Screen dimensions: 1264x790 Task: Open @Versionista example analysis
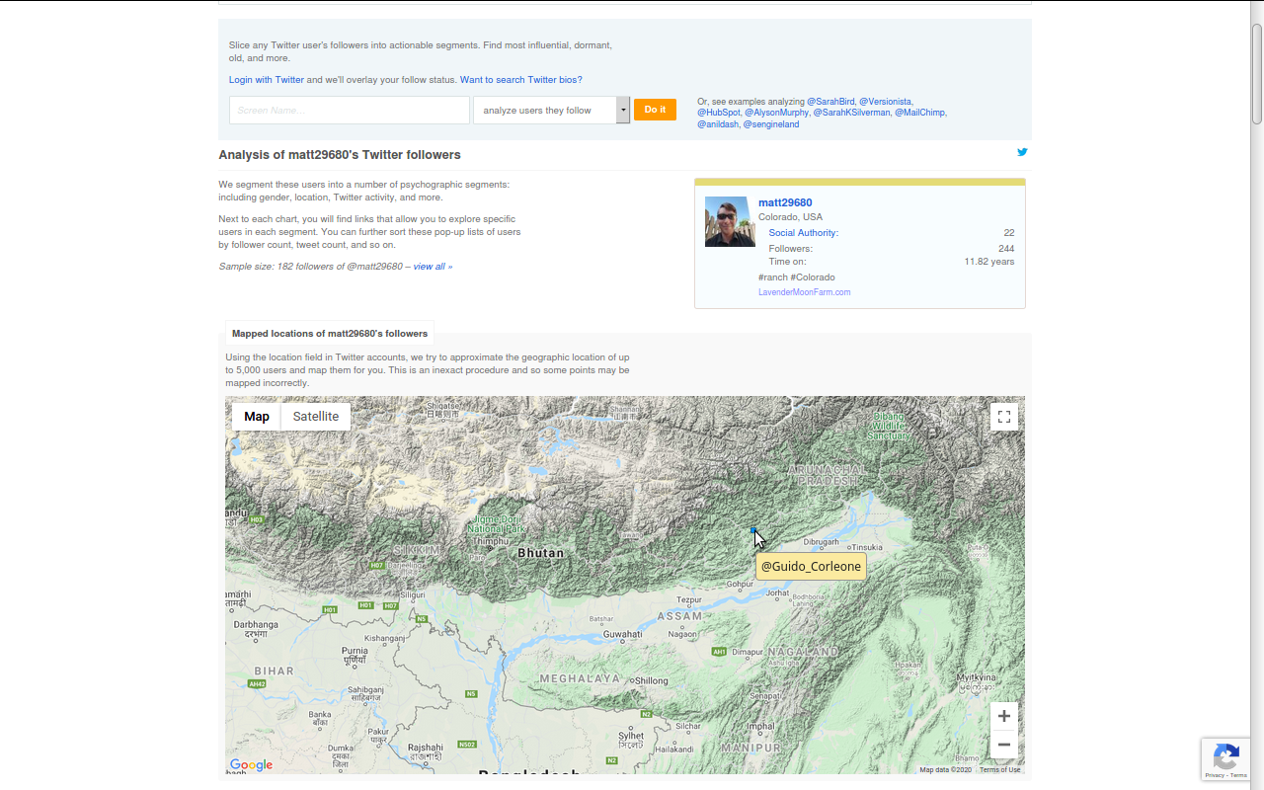pos(886,102)
